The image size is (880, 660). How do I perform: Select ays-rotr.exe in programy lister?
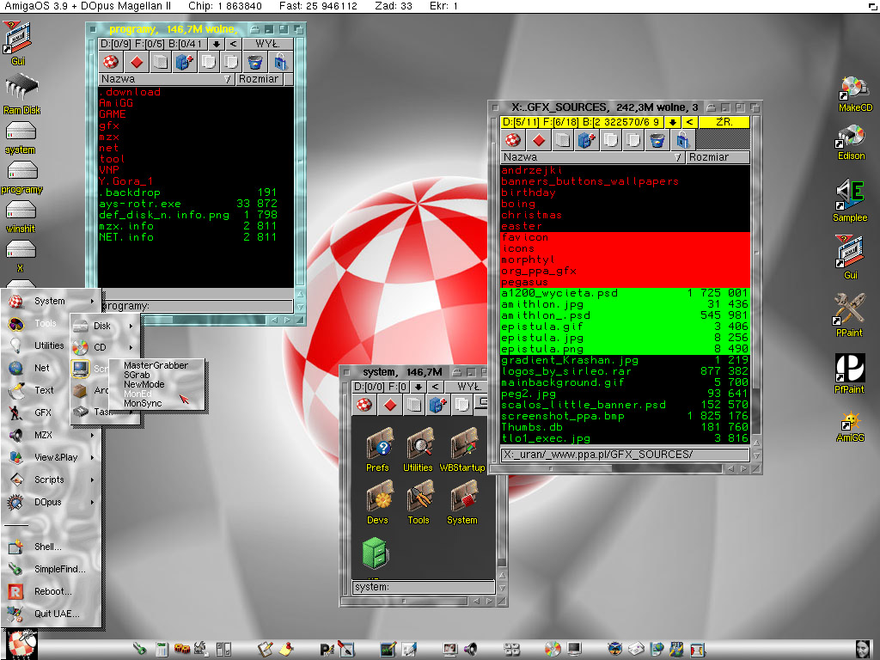(x=188, y=204)
